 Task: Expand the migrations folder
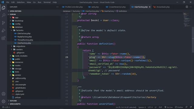[21, 46]
